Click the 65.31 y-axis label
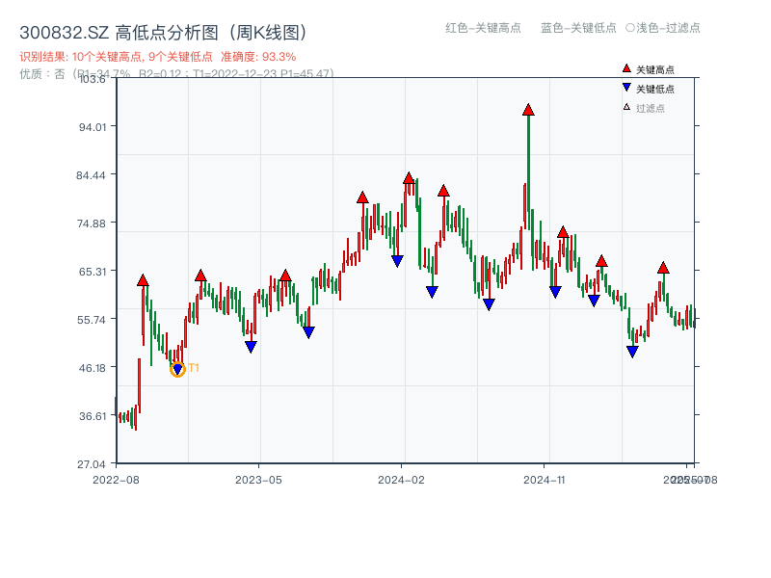The height and width of the screenshot is (578, 771). [x=93, y=272]
